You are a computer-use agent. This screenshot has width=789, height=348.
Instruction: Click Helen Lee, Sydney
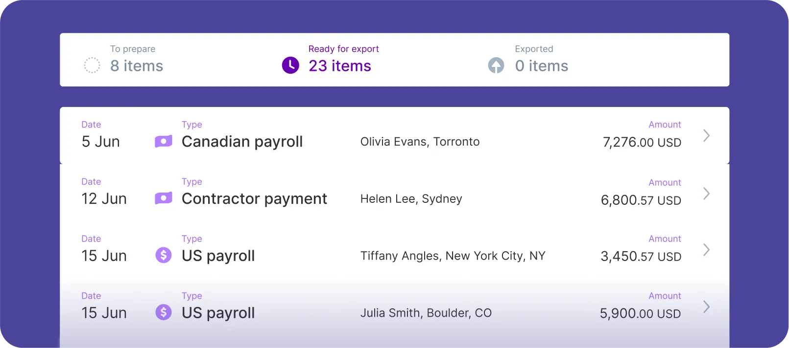pos(411,199)
